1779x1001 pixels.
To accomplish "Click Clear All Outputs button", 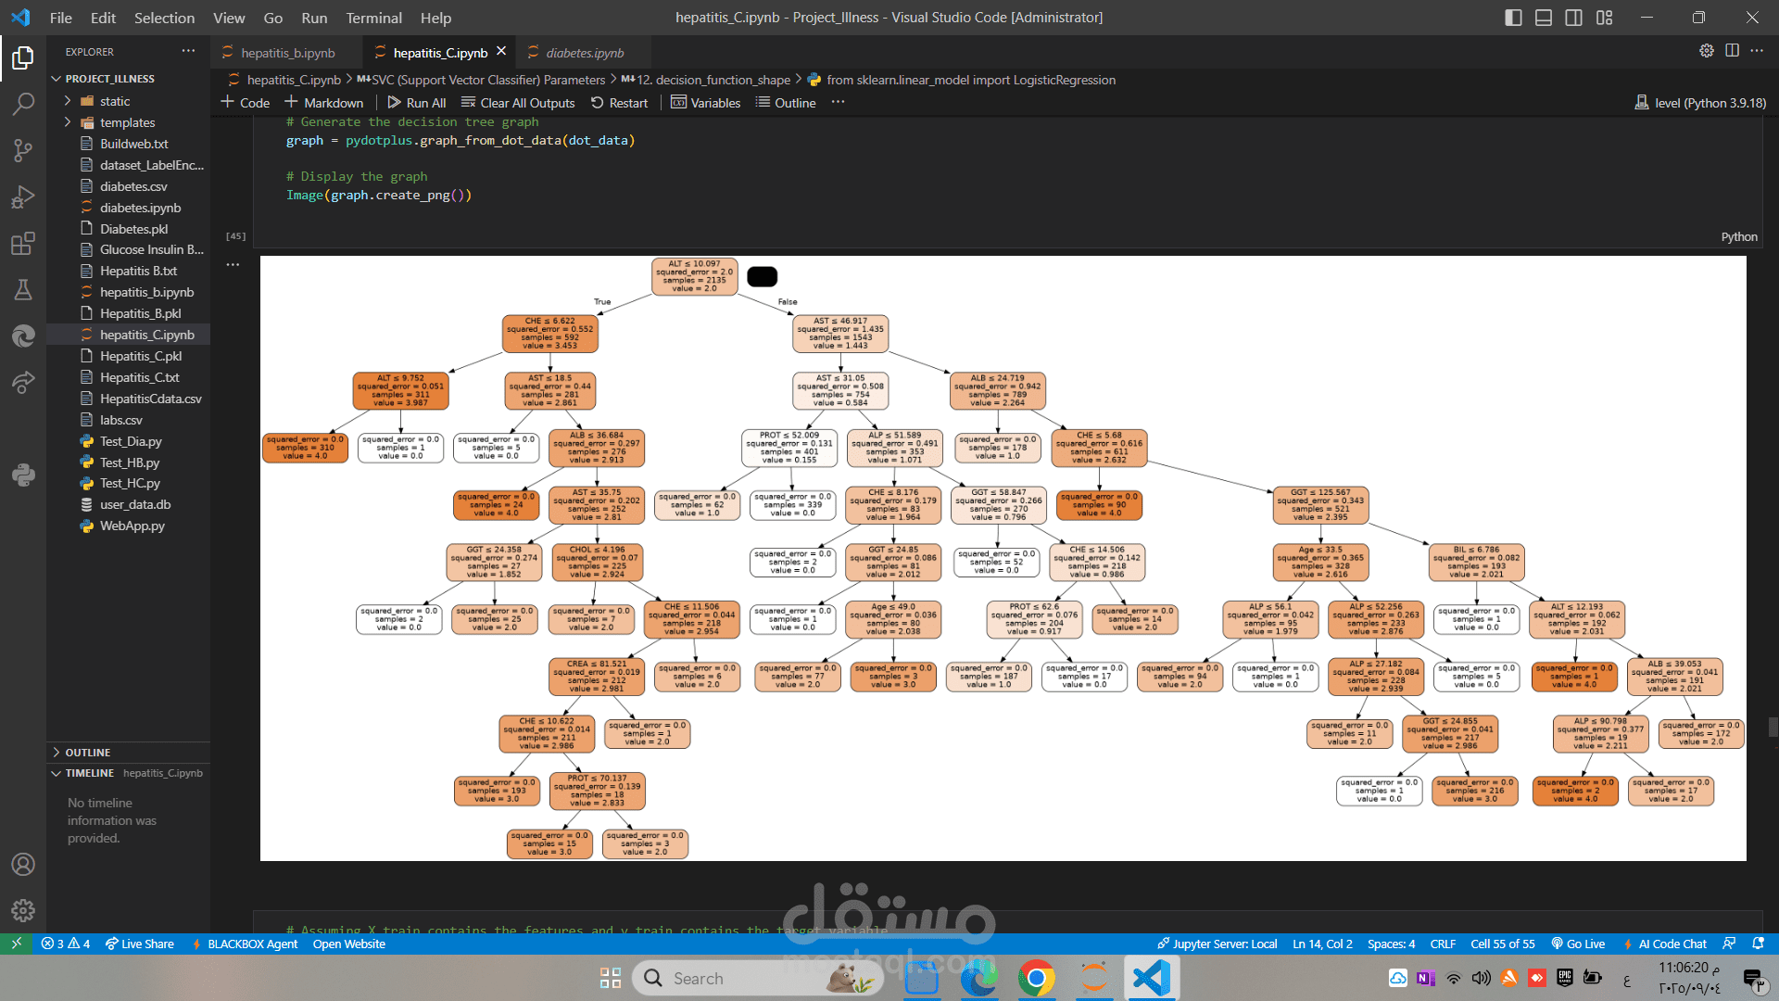I will [518, 103].
